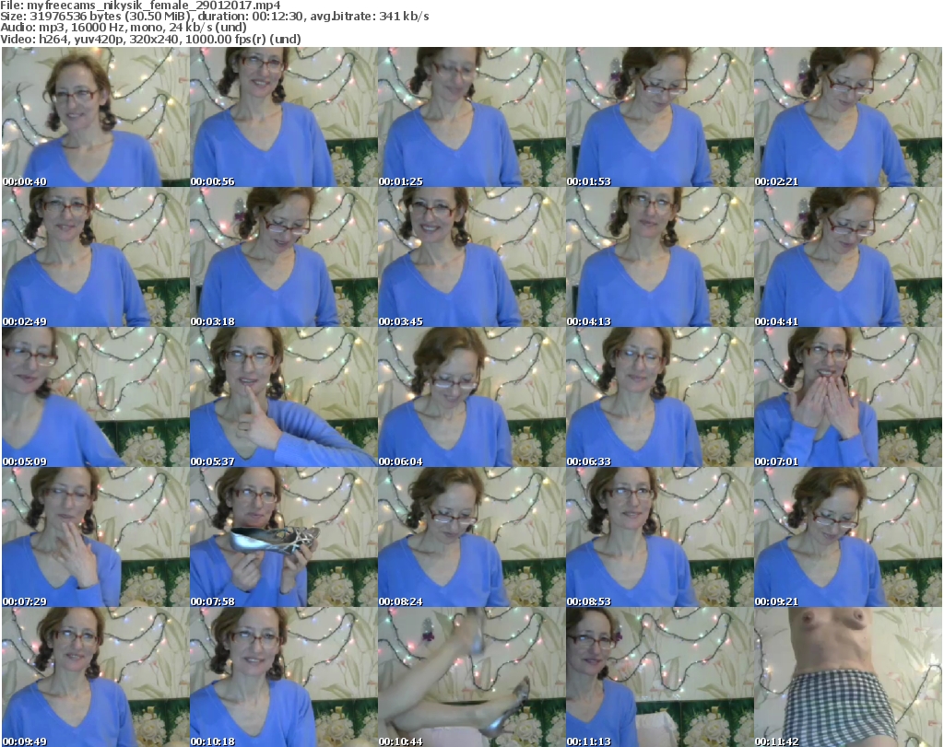Click the 'Size: 31976536 bytes' header line
The height and width of the screenshot is (747, 944).
pyautogui.click(x=215, y=17)
